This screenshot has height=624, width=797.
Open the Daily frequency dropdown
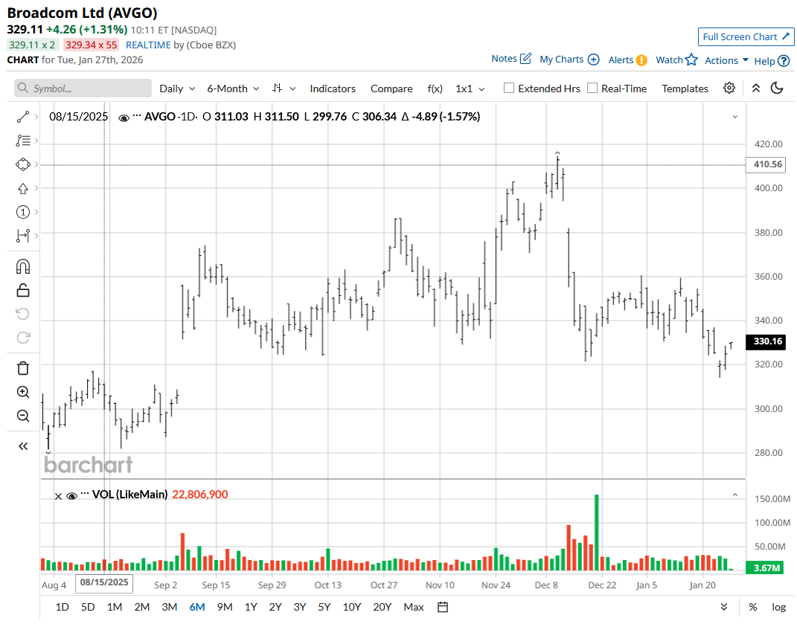coord(177,89)
